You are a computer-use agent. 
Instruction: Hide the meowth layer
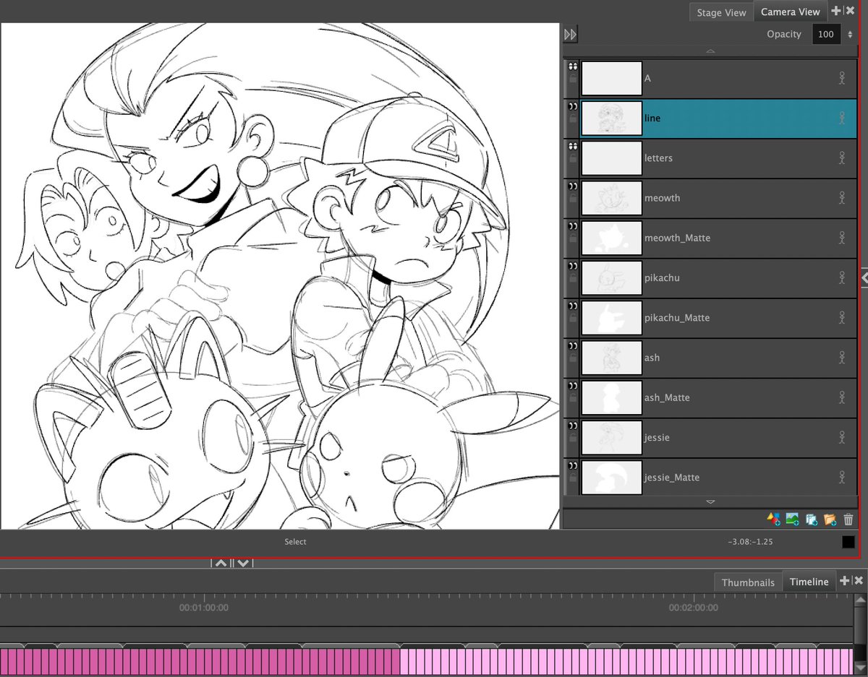click(x=573, y=186)
